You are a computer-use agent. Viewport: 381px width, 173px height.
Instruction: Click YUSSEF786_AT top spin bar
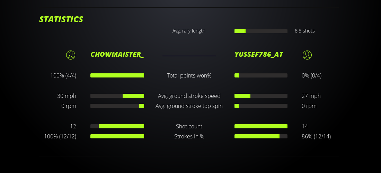261,106
